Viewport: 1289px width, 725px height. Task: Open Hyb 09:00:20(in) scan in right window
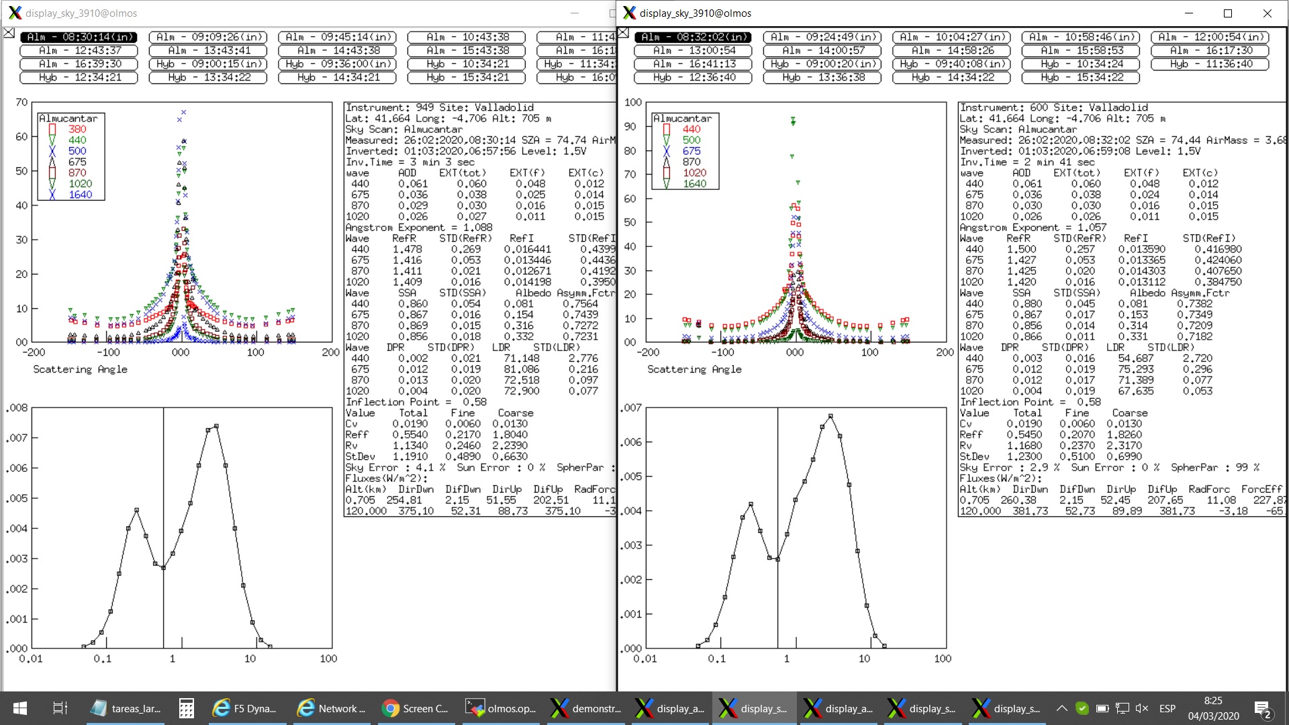(x=822, y=64)
